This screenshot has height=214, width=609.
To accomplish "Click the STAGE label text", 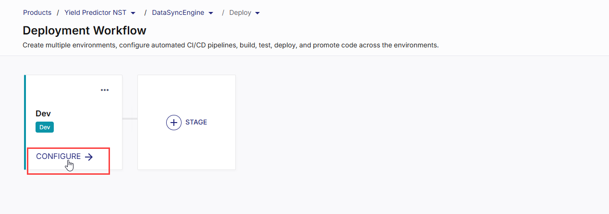I will pos(196,122).
